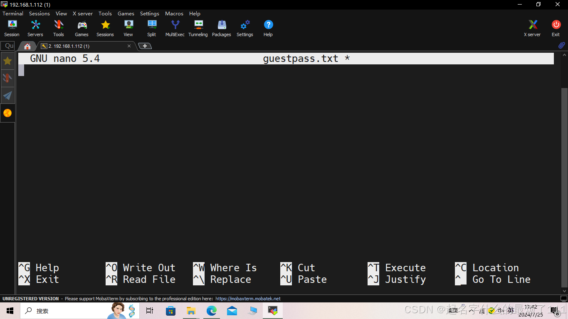
Task: Open the Windows Start menu
Action: tap(10, 311)
